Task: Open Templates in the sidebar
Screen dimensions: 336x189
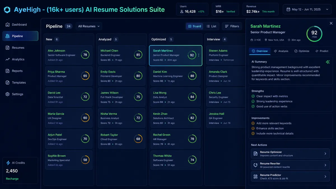Action: [x=20, y=83]
